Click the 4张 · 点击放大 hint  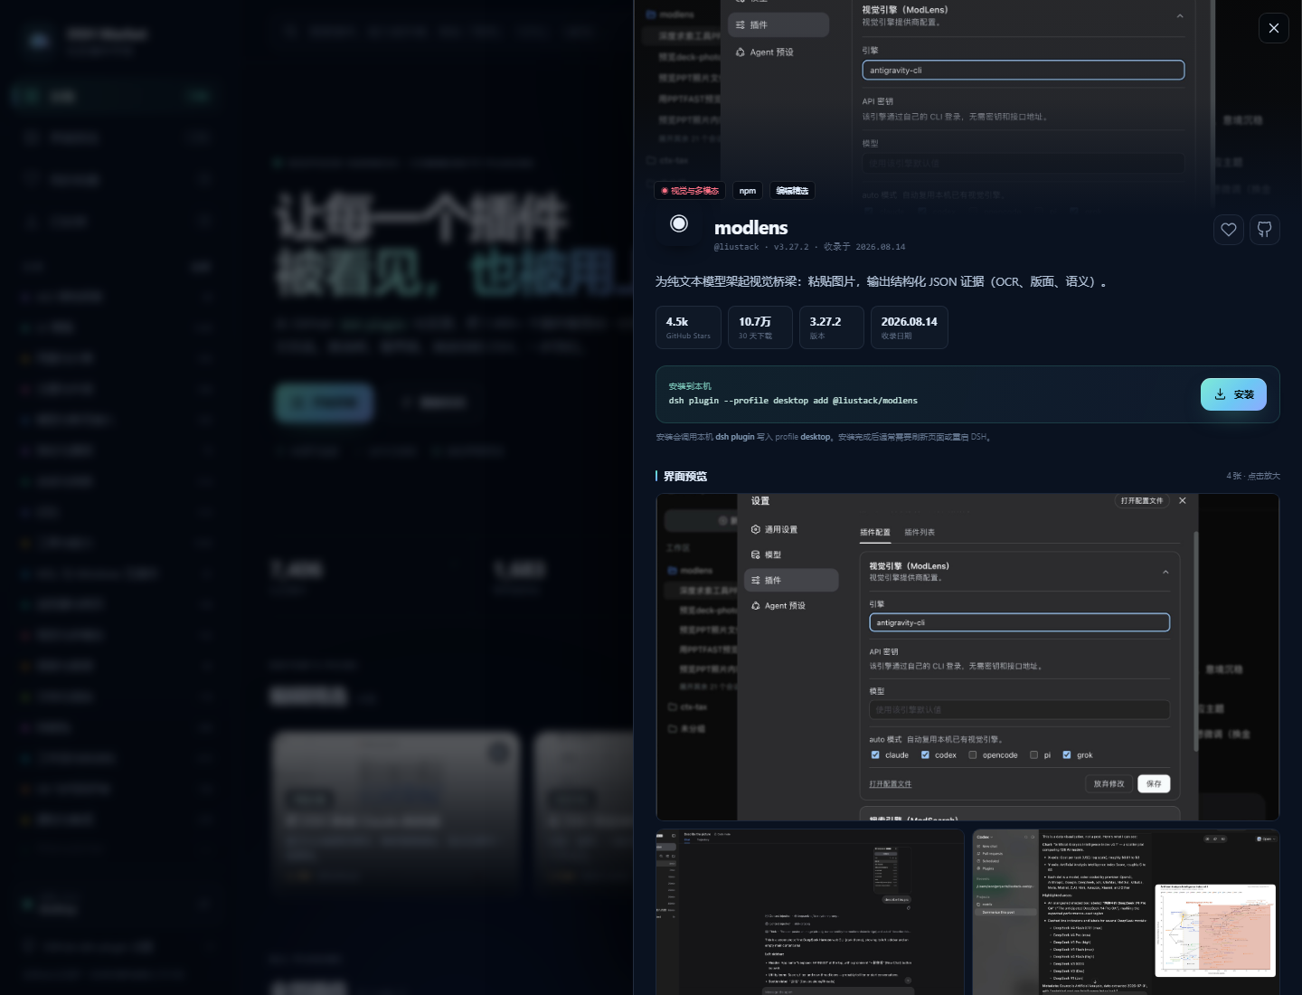click(1252, 476)
